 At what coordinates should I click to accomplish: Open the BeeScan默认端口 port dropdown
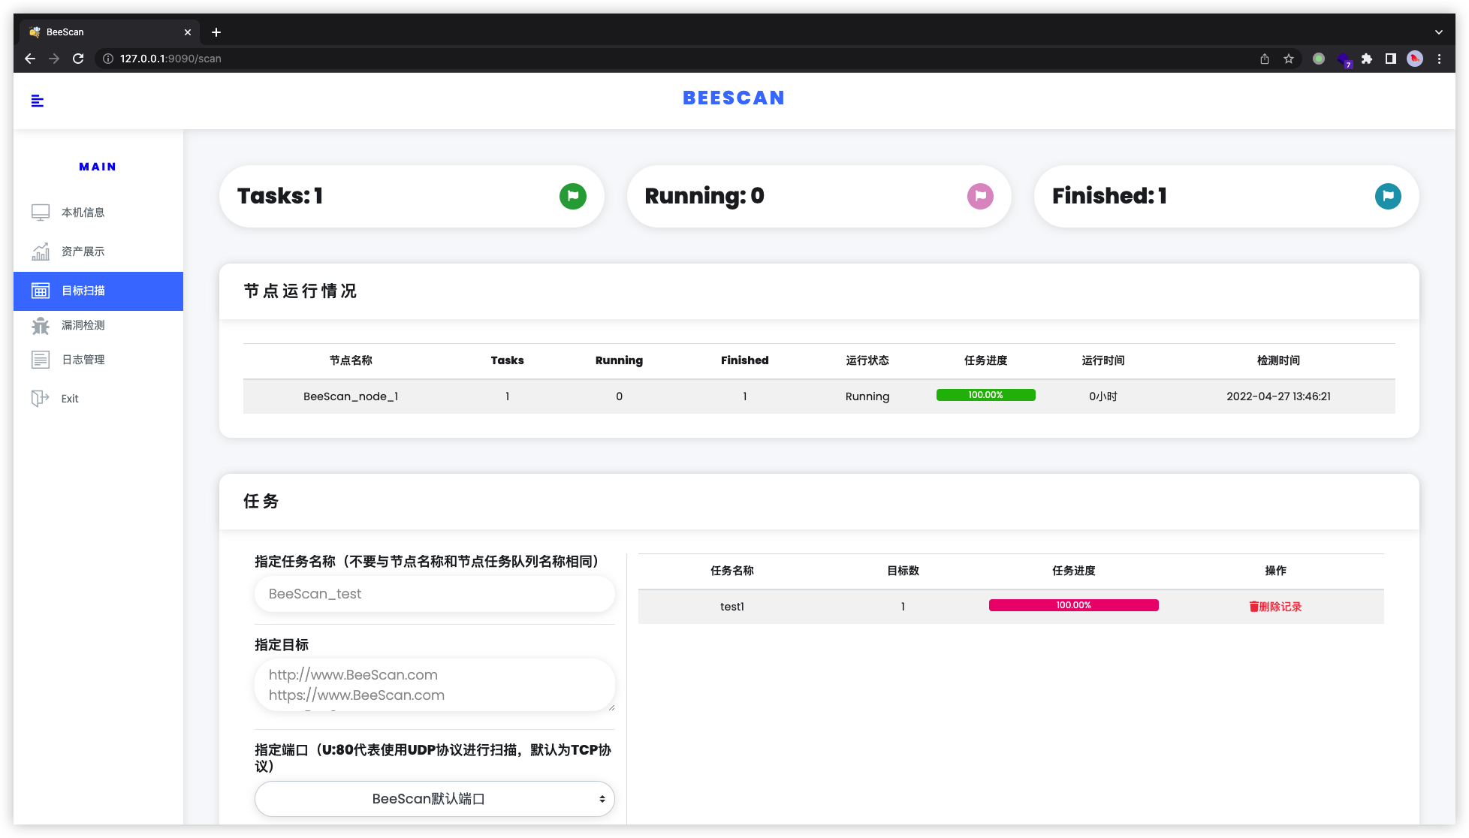(x=434, y=799)
